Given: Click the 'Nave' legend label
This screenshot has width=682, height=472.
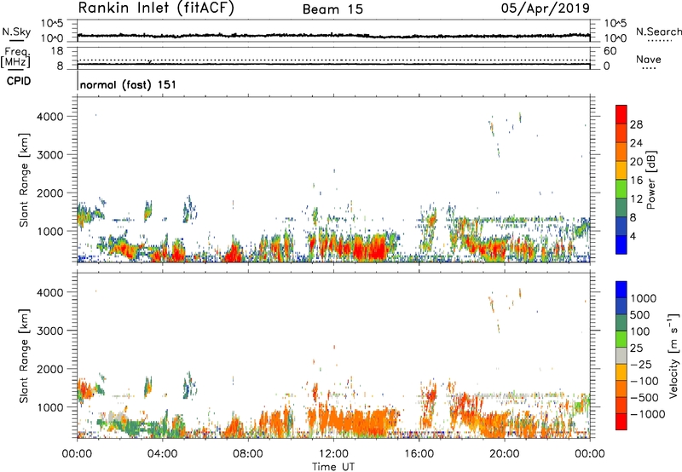Looking at the screenshot, I should pyautogui.click(x=649, y=60).
